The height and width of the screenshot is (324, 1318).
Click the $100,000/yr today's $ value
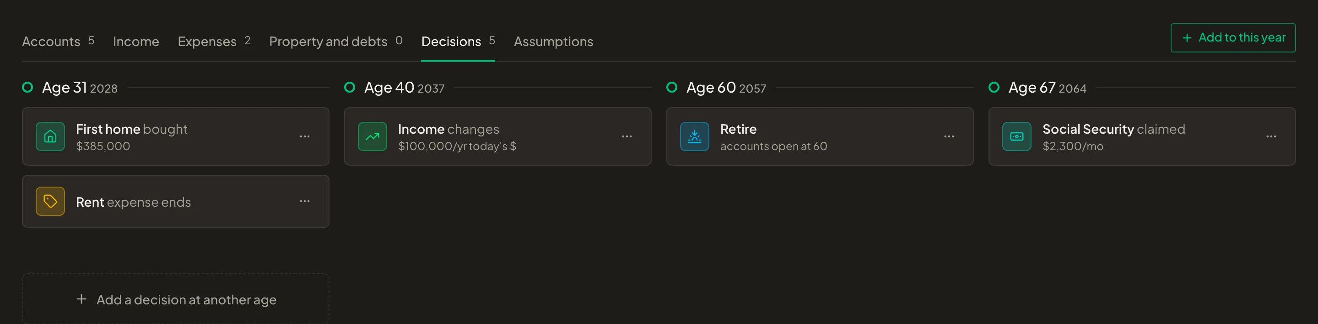pos(457,146)
